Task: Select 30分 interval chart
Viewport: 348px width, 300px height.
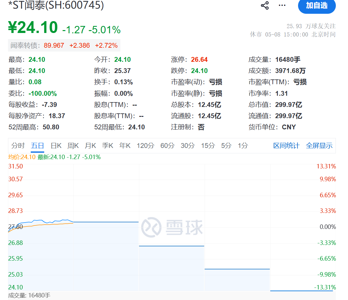Action: coord(188,146)
